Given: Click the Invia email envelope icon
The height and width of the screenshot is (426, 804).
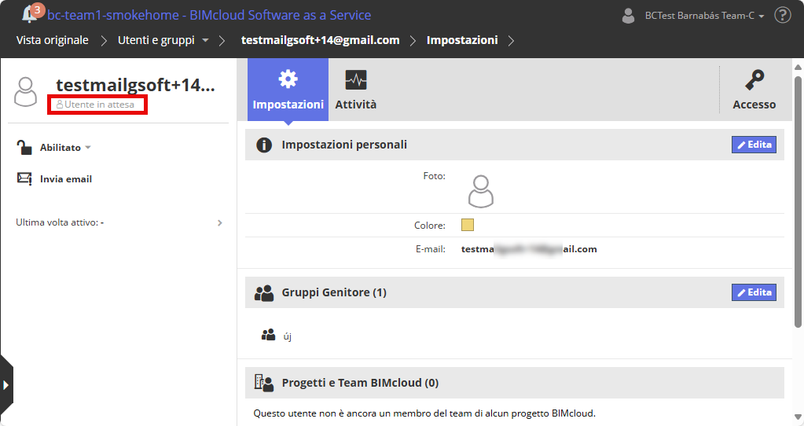Looking at the screenshot, I should tap(24, 178).
